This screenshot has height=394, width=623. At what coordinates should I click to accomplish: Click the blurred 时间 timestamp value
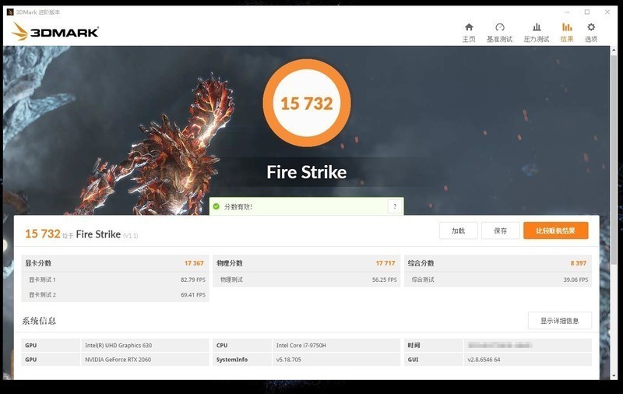(499, 345)
